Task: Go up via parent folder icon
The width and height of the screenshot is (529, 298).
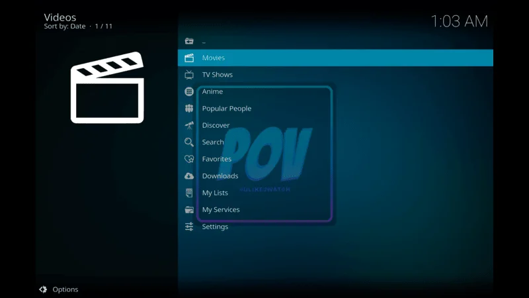Action: pyautogui.click(x=189, y=41)
